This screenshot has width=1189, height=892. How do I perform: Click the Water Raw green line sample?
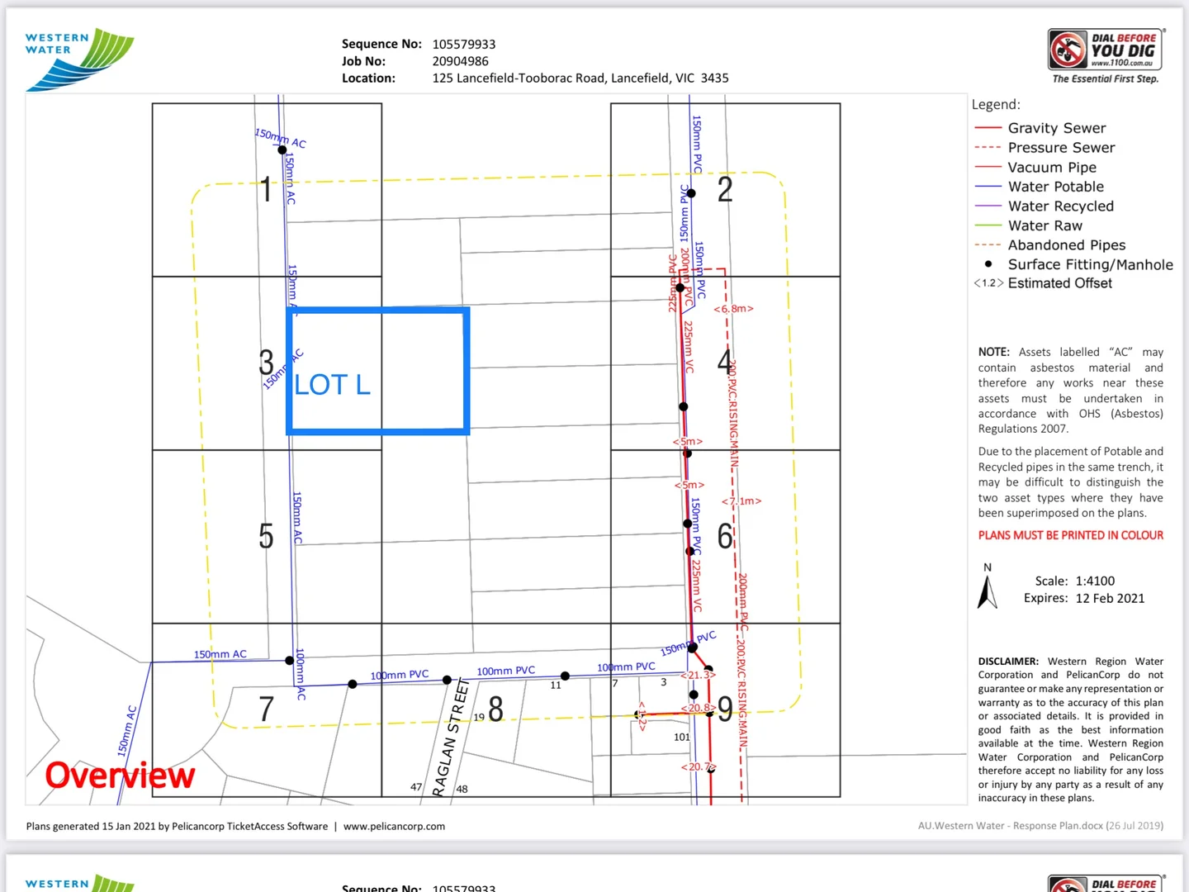coord(988,225)
